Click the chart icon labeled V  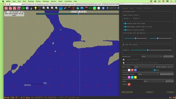[15, 8]
